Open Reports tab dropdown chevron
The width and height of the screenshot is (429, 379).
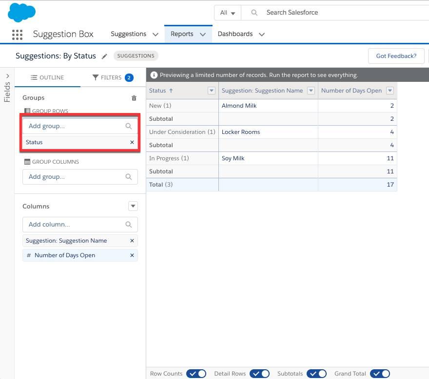pyautogui.click(x=203, y=35)
